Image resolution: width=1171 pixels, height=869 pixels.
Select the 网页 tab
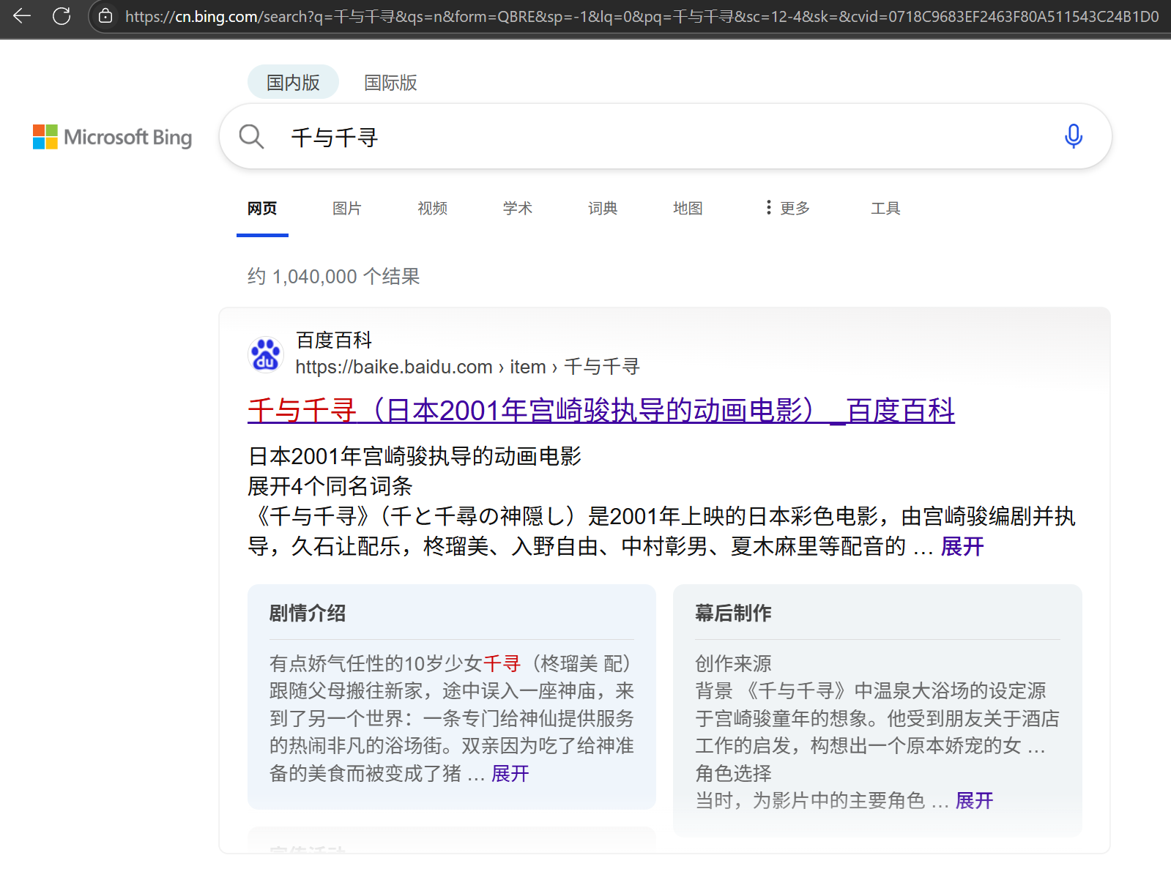point(262,209)
